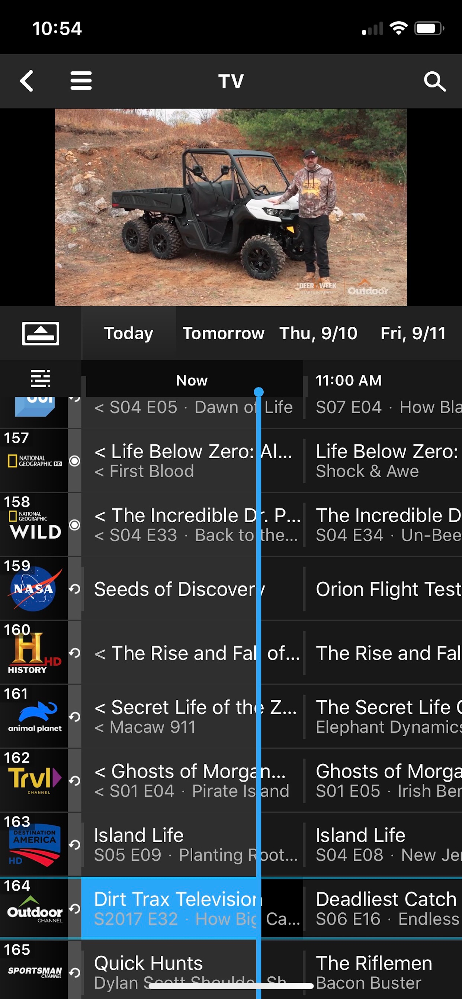Choose the Travel Channel 162 logo
Viewport: 462px width, 999px height.
(35, 780)
